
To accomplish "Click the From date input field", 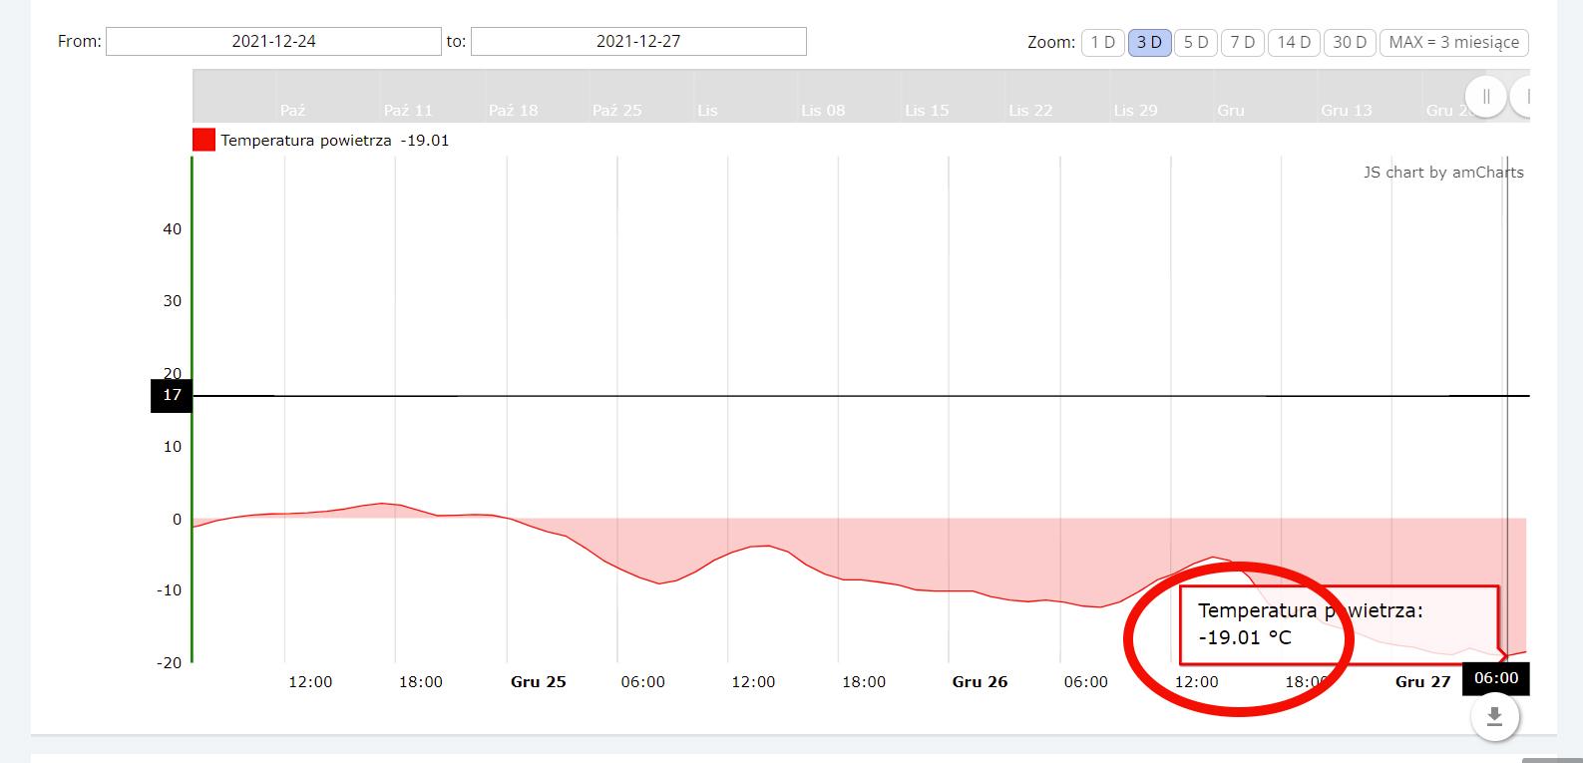I will coord(273,42).
